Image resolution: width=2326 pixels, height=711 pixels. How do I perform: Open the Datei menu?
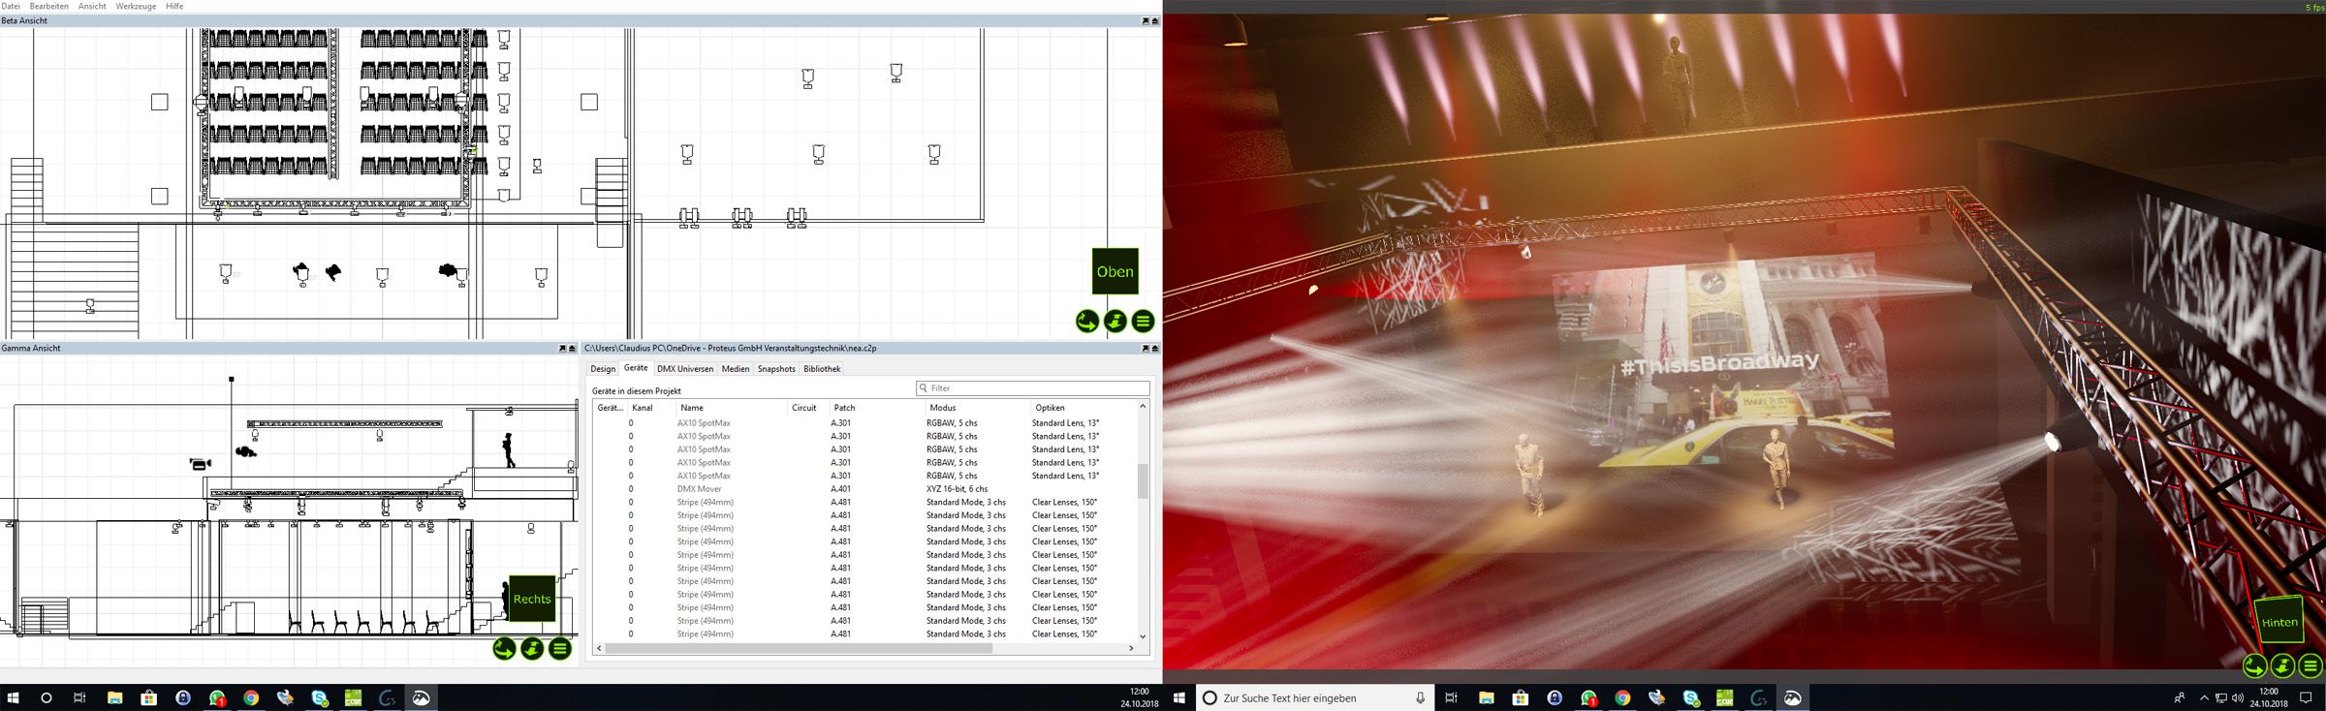[x=11, y=6]
